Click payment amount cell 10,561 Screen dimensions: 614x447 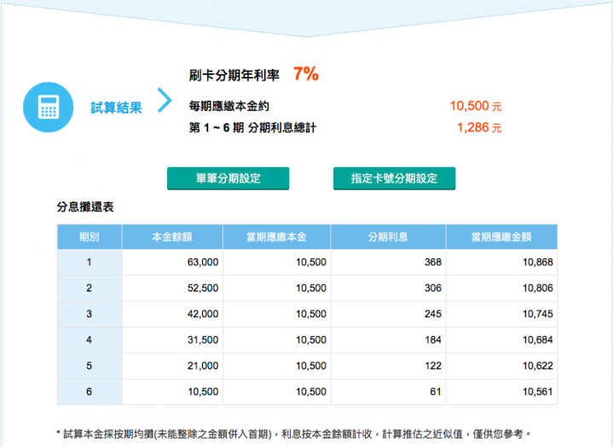[501, 392]
